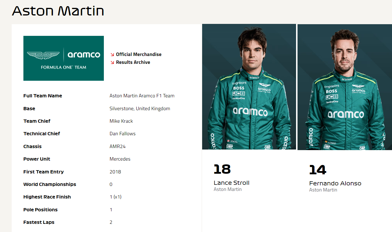Click the Aston Martin page heading
This screenshot has height=232, width=392.
58,11
